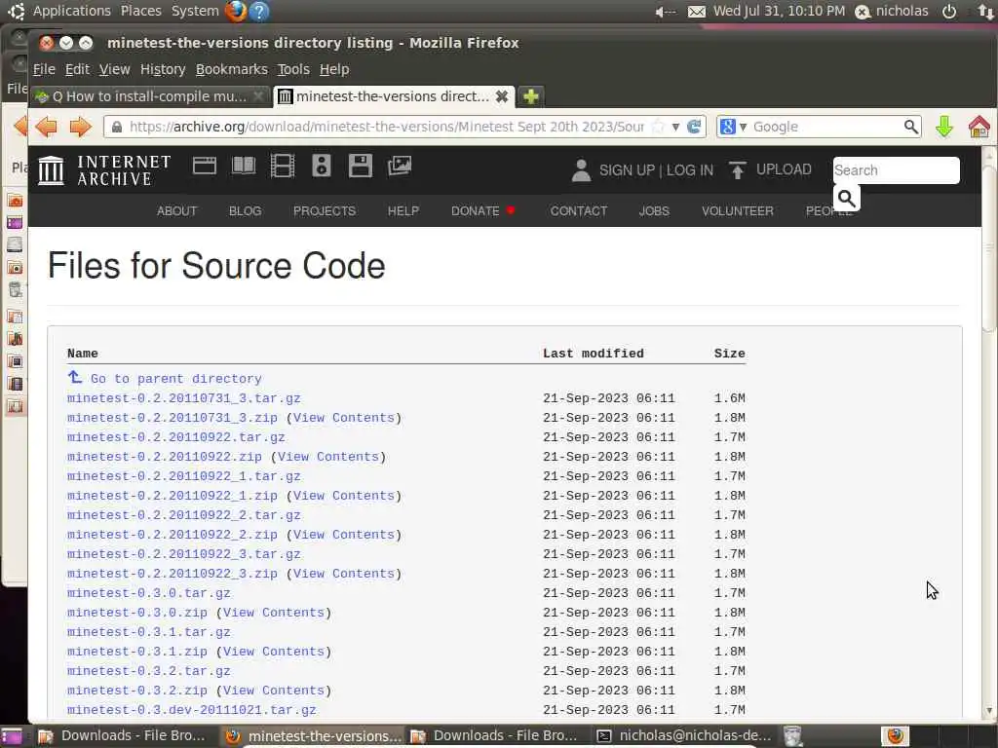Click the archive Search input field

897,170
